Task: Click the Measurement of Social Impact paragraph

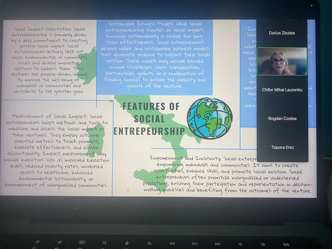Action: pos(57,150)
